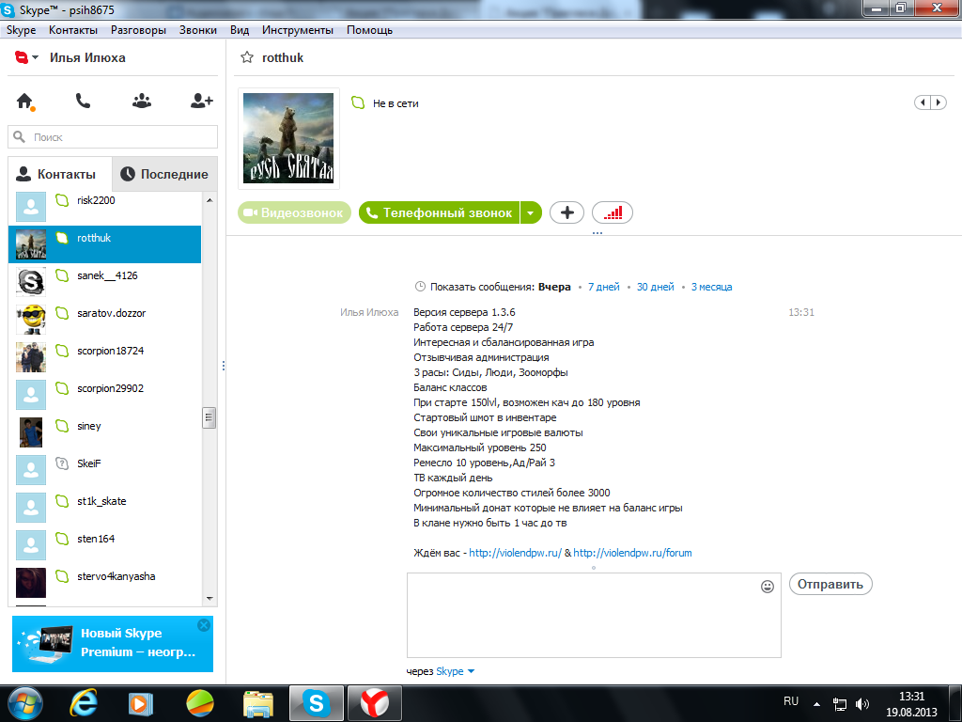
Task: Click the plus add-to-conversation button
Action: click(x=566, y=212)
